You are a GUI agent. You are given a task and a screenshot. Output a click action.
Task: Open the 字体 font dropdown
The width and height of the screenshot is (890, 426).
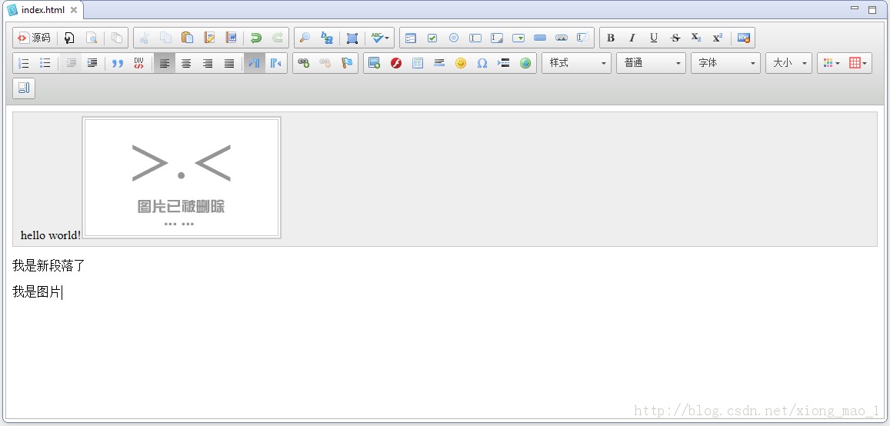pos(725,63)
